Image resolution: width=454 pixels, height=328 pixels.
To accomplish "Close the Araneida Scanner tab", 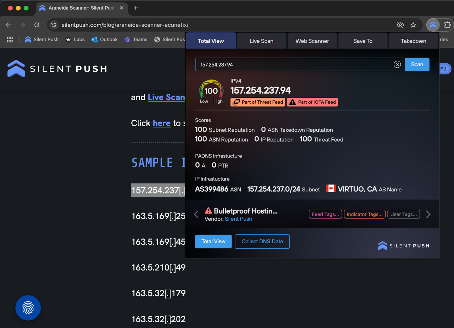I will click(x=121, y=8).
